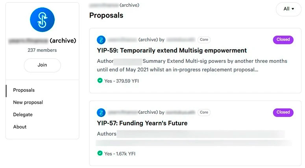Click the YIP-59 summary text
Viewport: 305px width, 168px height.
coord(192,66)
